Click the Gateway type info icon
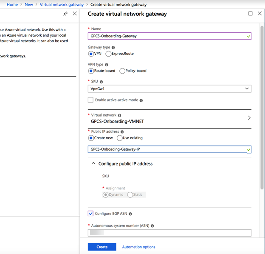This screenshot has height=254, width=265. [113, 47]
